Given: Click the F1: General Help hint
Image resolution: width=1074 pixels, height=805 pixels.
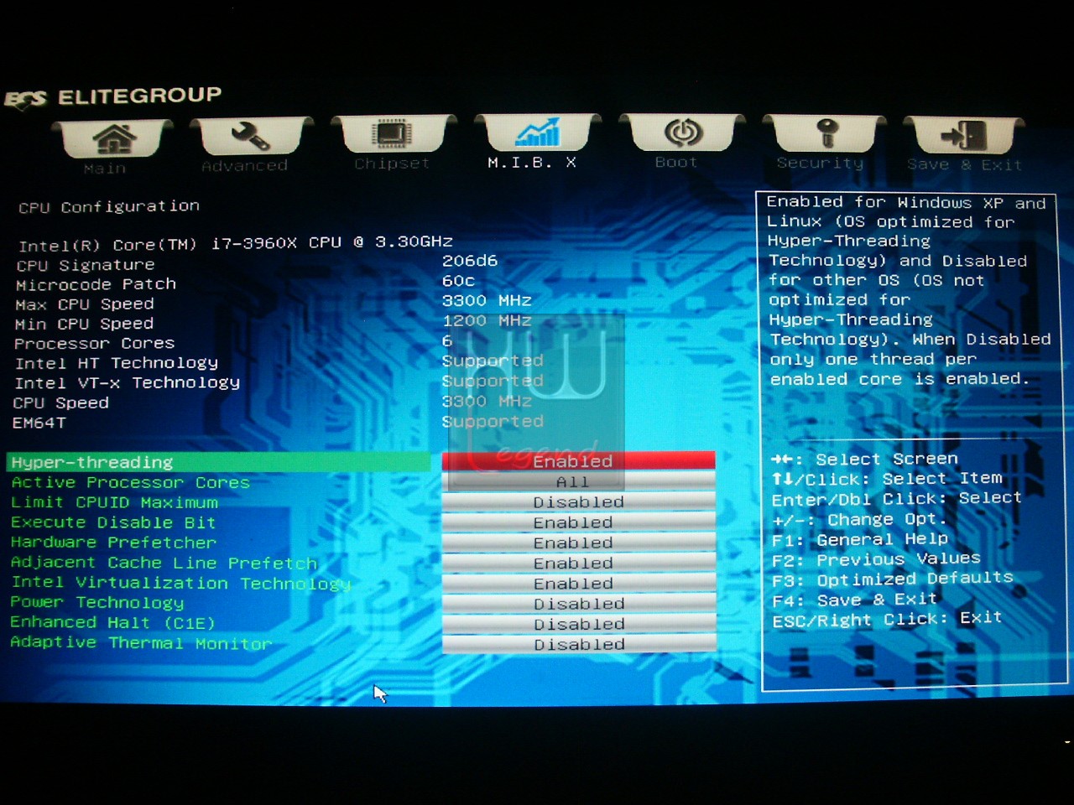Looking at the screenshot, I should 860,539.
